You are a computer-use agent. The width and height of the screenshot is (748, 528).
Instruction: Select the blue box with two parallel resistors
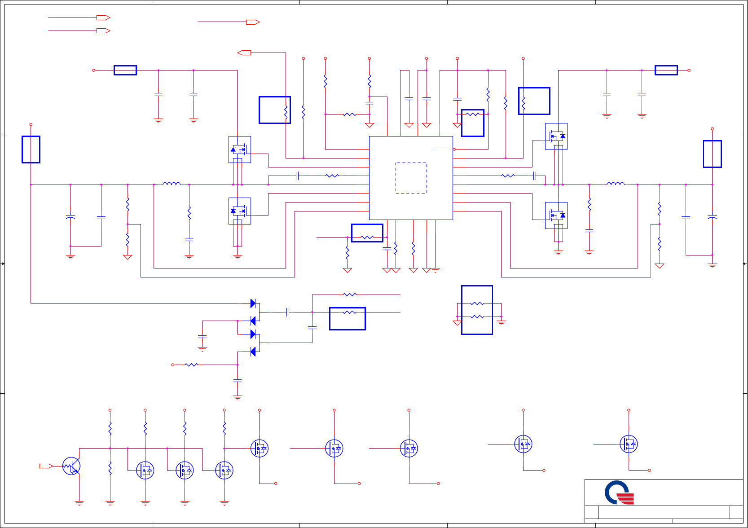tap(477, 310)
